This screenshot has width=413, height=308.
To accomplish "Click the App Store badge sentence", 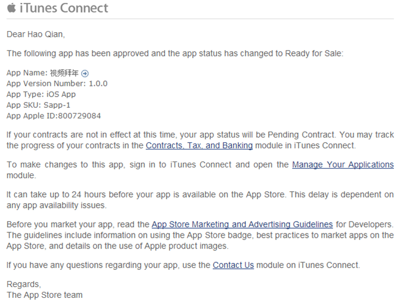I will (200, 241).
